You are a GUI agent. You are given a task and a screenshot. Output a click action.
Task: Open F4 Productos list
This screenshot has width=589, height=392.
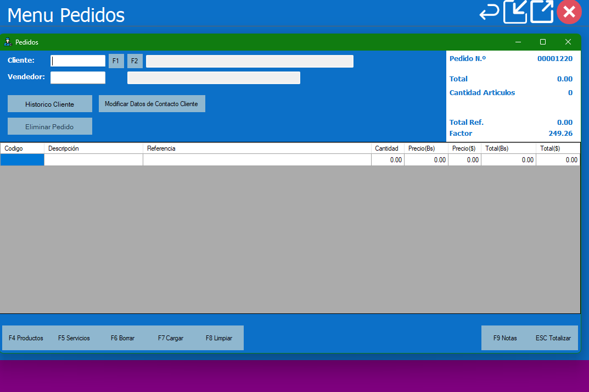[26, 338]
